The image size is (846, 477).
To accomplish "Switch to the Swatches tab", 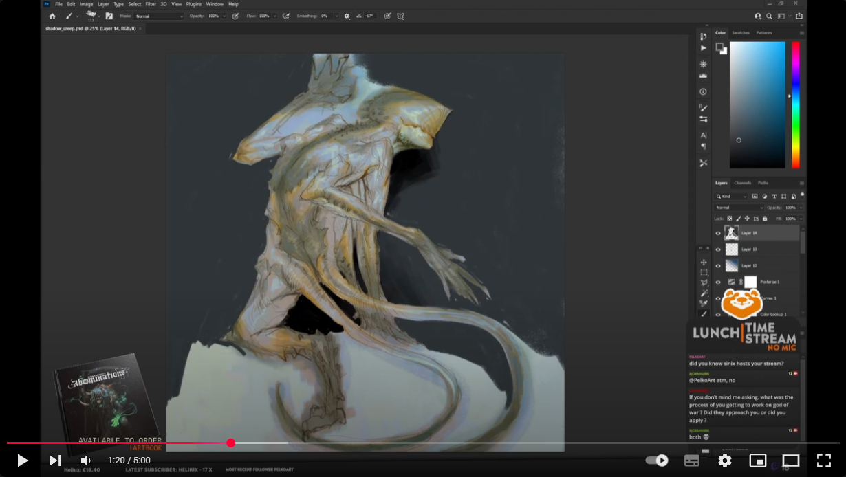I will pos(741,33).
